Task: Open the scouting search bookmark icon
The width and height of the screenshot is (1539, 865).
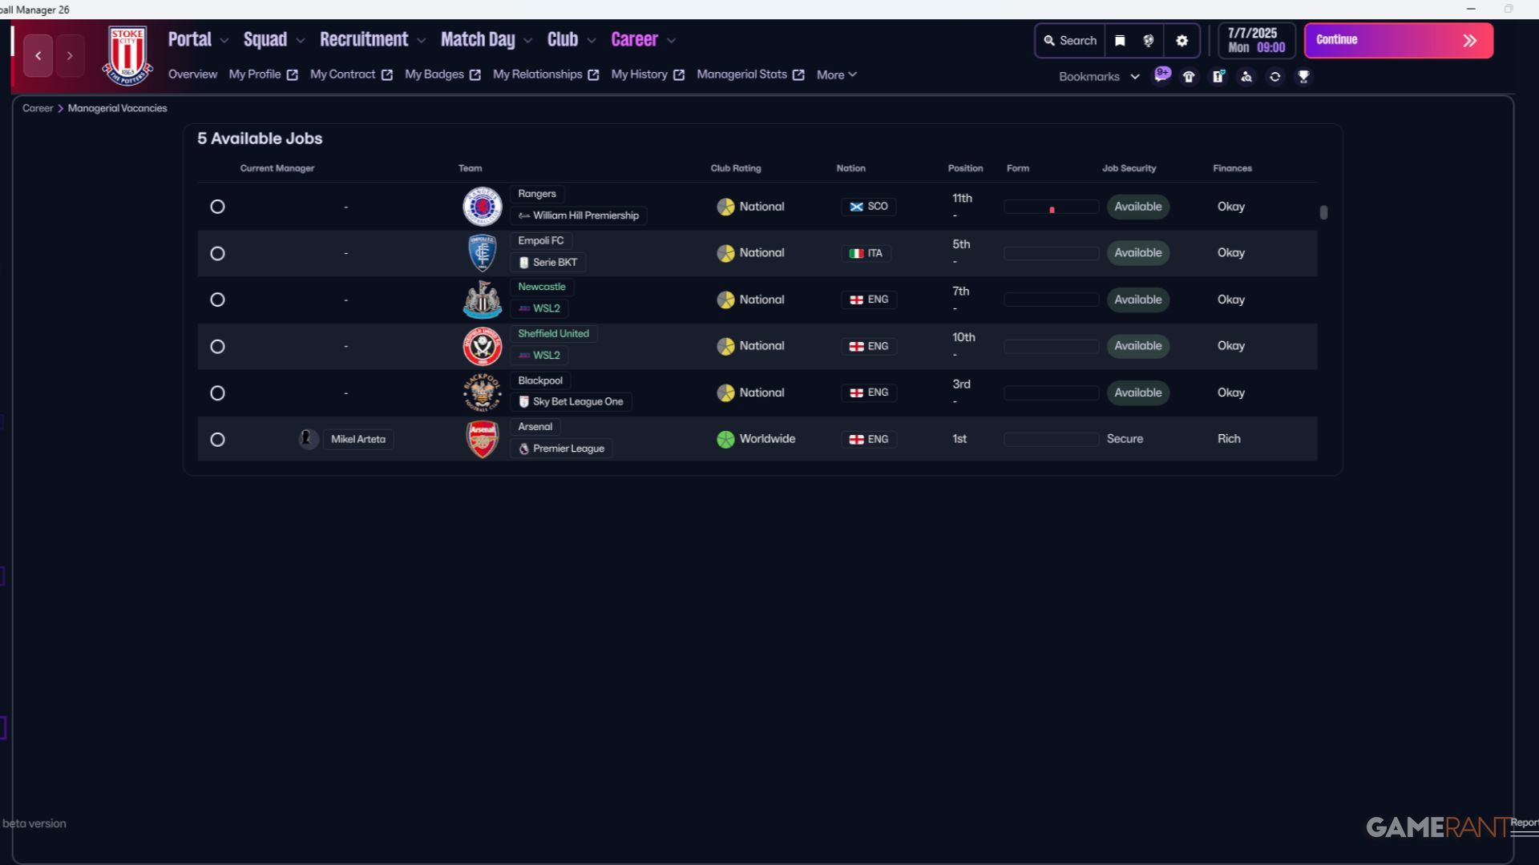Action: click(x=1246, y=77)
